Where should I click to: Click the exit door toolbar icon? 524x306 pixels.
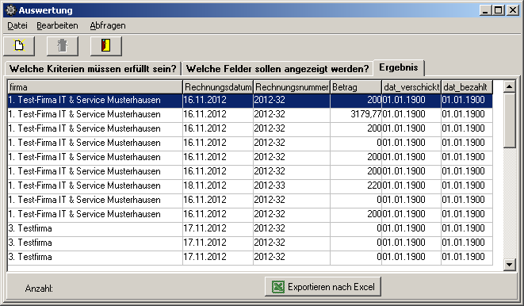(106, 46)
